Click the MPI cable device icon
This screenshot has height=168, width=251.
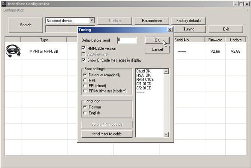tap(13, 51)
